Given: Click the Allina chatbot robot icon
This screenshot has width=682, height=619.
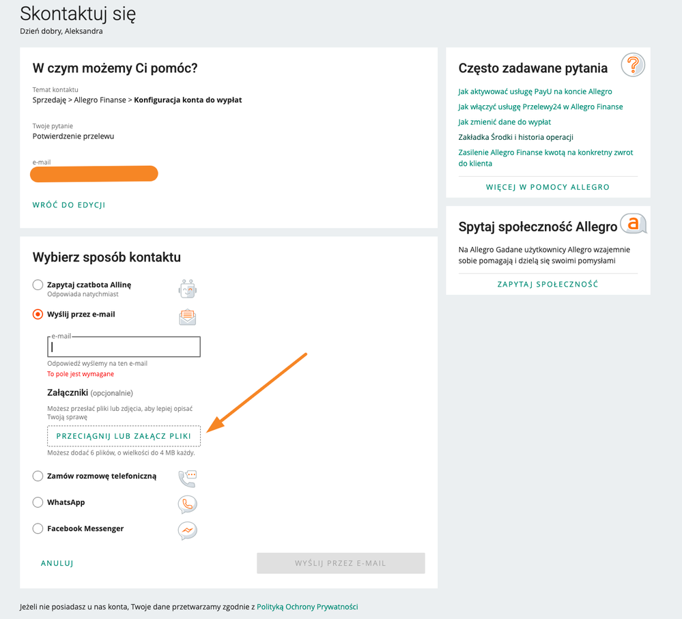Looking at the screenshot, I should (x=187, y=289).
